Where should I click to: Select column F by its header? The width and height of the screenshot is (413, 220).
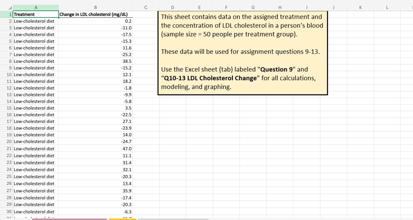tap(226, 8)
